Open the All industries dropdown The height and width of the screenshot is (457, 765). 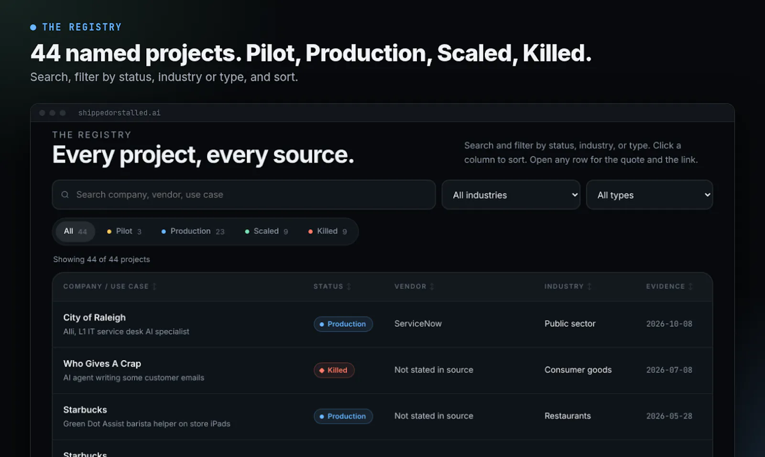coord(511,195)
